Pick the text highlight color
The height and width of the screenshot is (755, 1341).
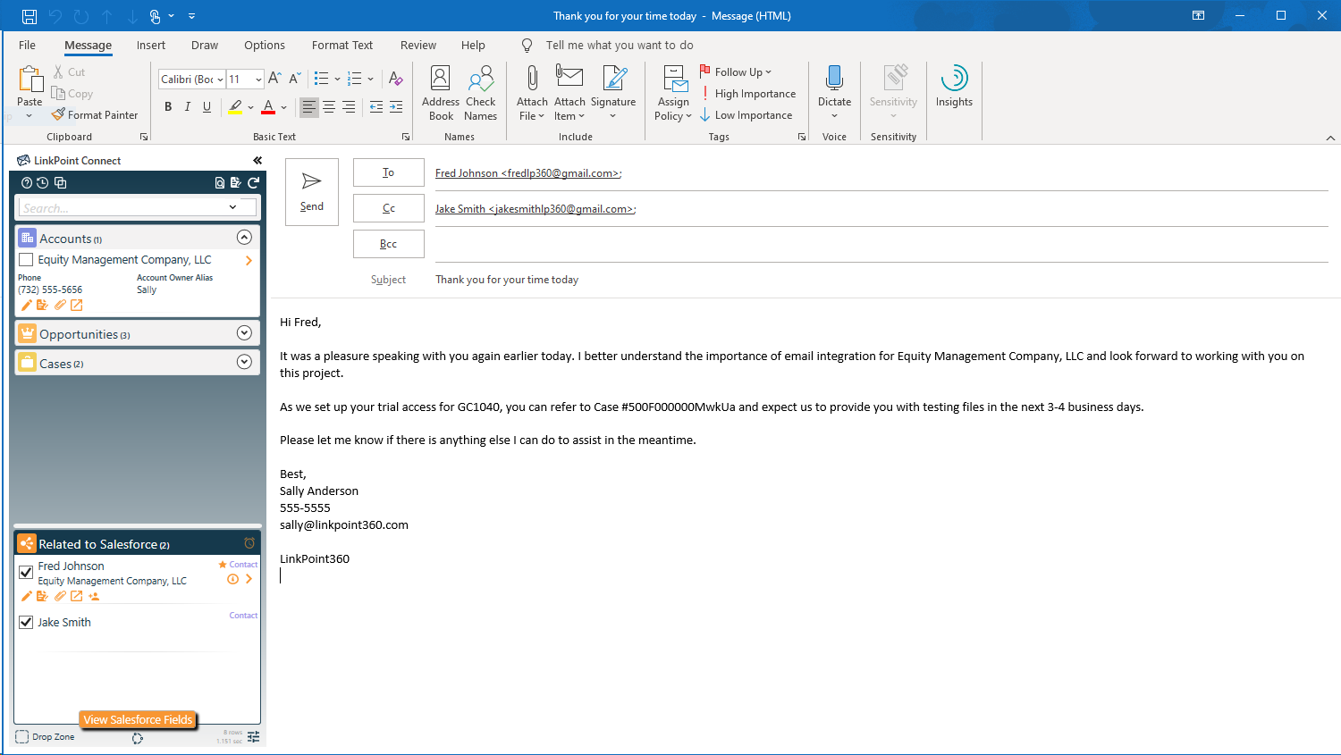point(235,107)
